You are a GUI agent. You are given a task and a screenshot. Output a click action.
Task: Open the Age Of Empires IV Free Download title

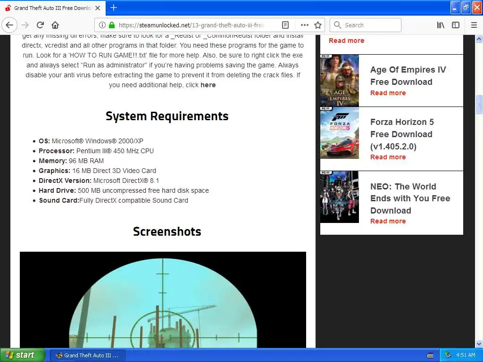408,76
